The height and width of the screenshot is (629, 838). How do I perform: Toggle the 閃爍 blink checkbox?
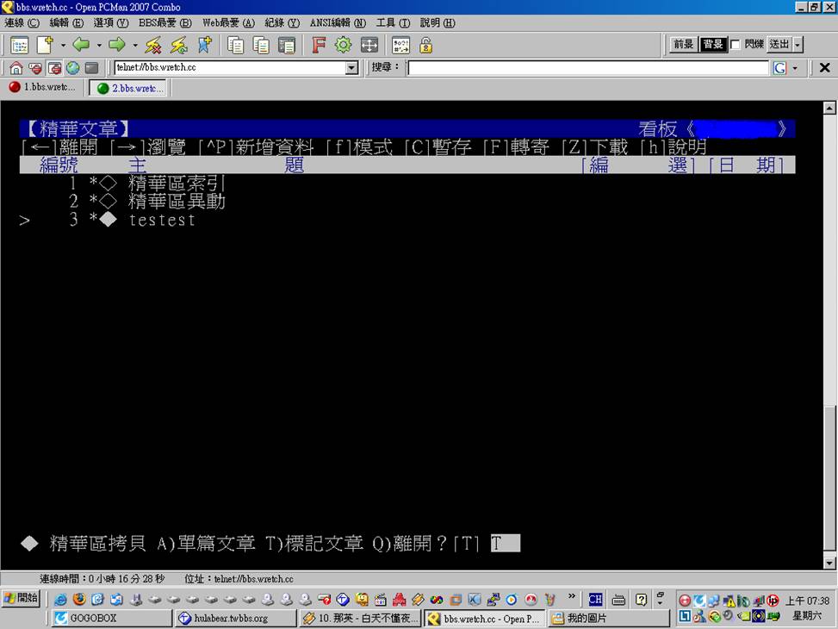tap(736, 45)
